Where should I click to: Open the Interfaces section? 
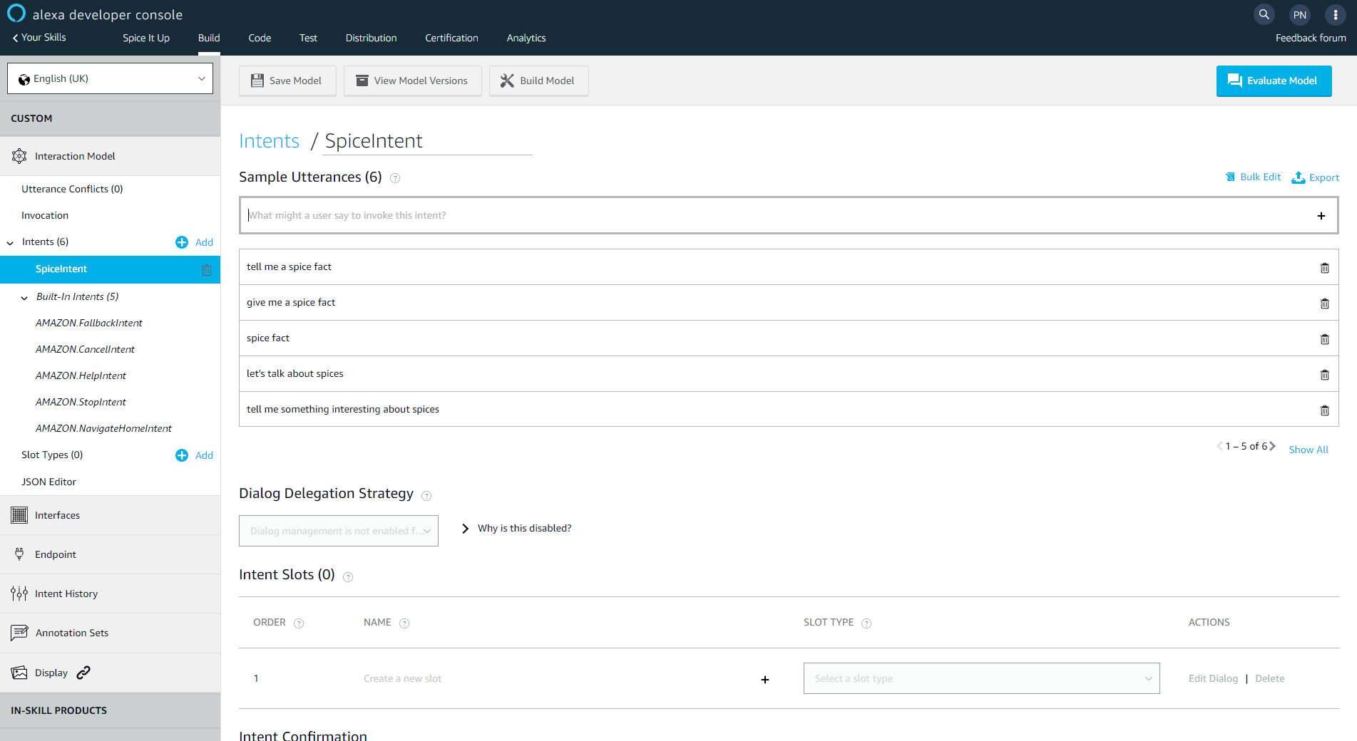click(x=111, y=515)
